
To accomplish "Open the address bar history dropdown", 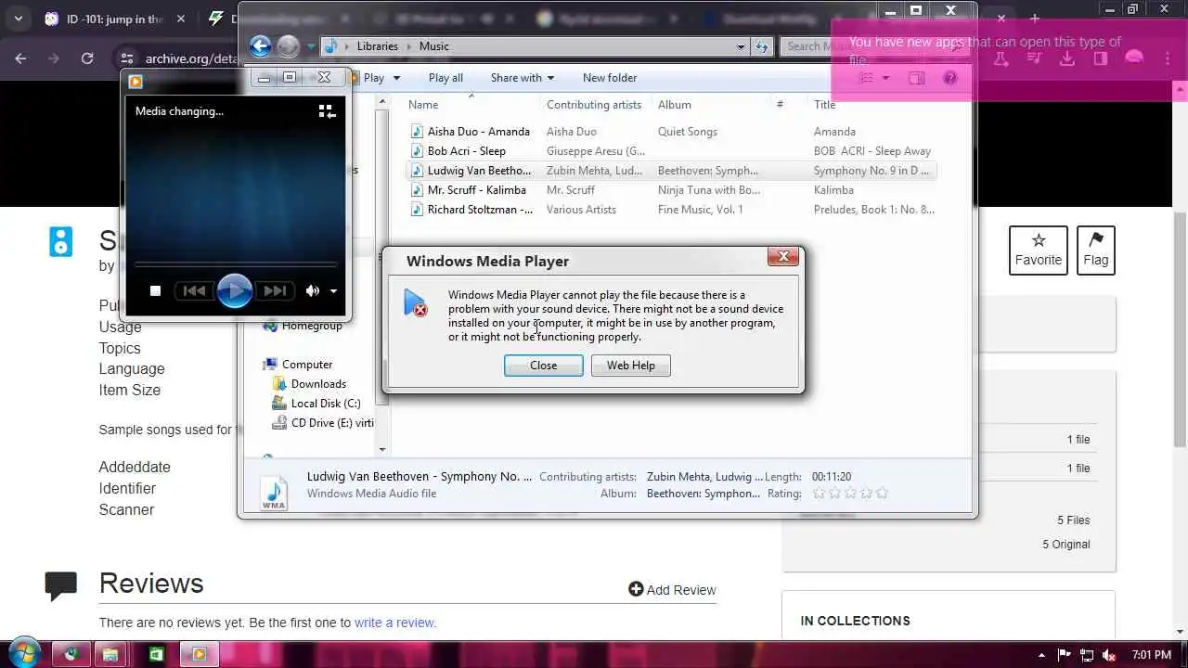I will point(741,46).
